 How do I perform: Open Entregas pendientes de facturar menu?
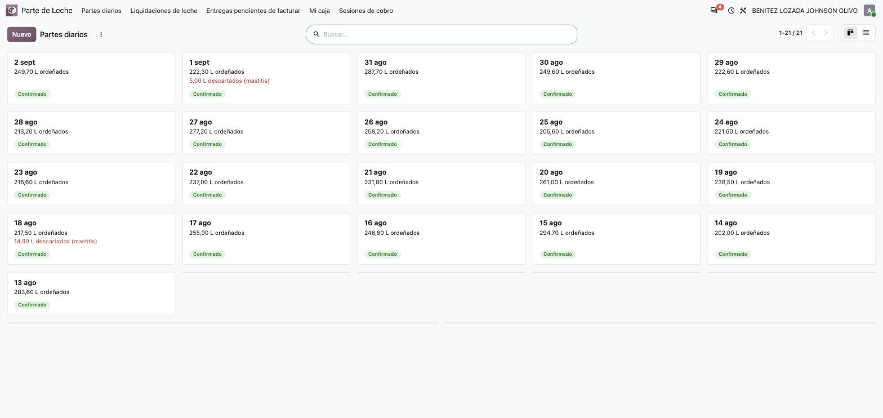click(253, 11)
